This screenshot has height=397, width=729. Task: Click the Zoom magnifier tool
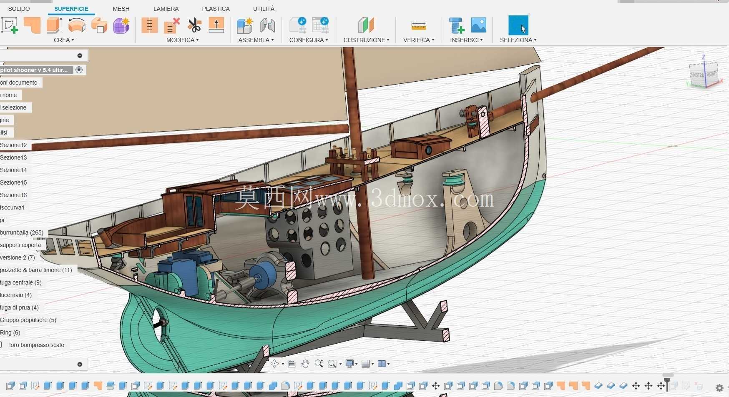pos(319,364)
